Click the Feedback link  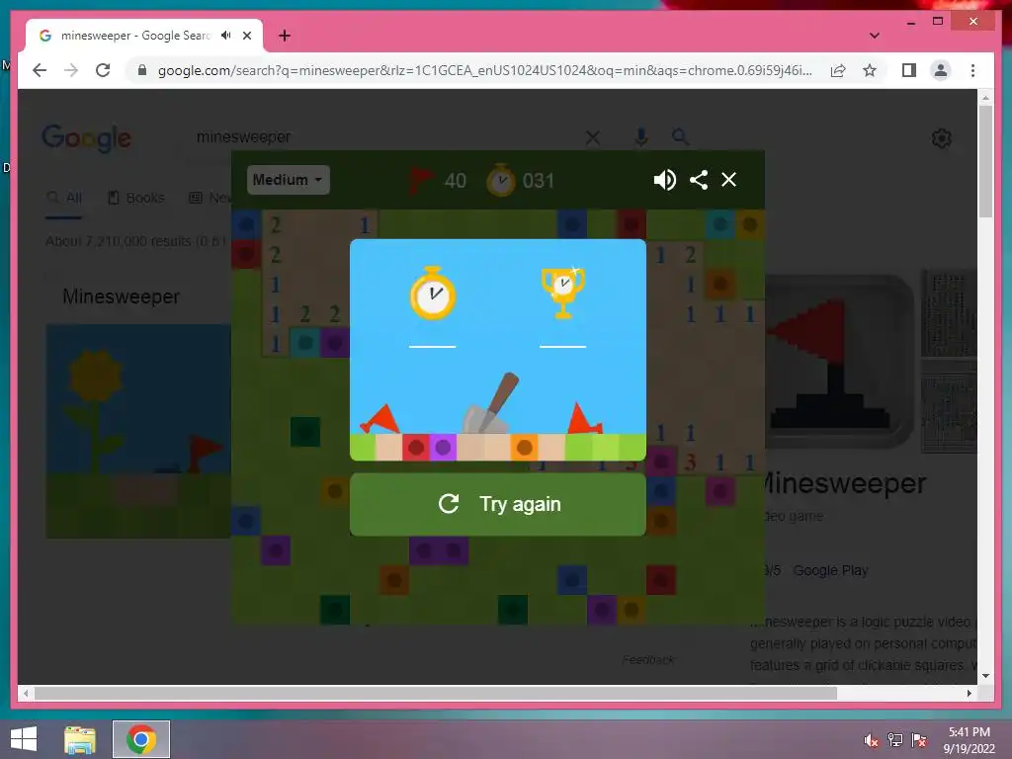click(x=647, y=659)
